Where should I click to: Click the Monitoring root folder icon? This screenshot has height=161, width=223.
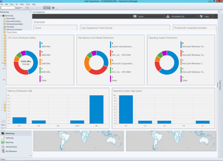click(3, 16)
